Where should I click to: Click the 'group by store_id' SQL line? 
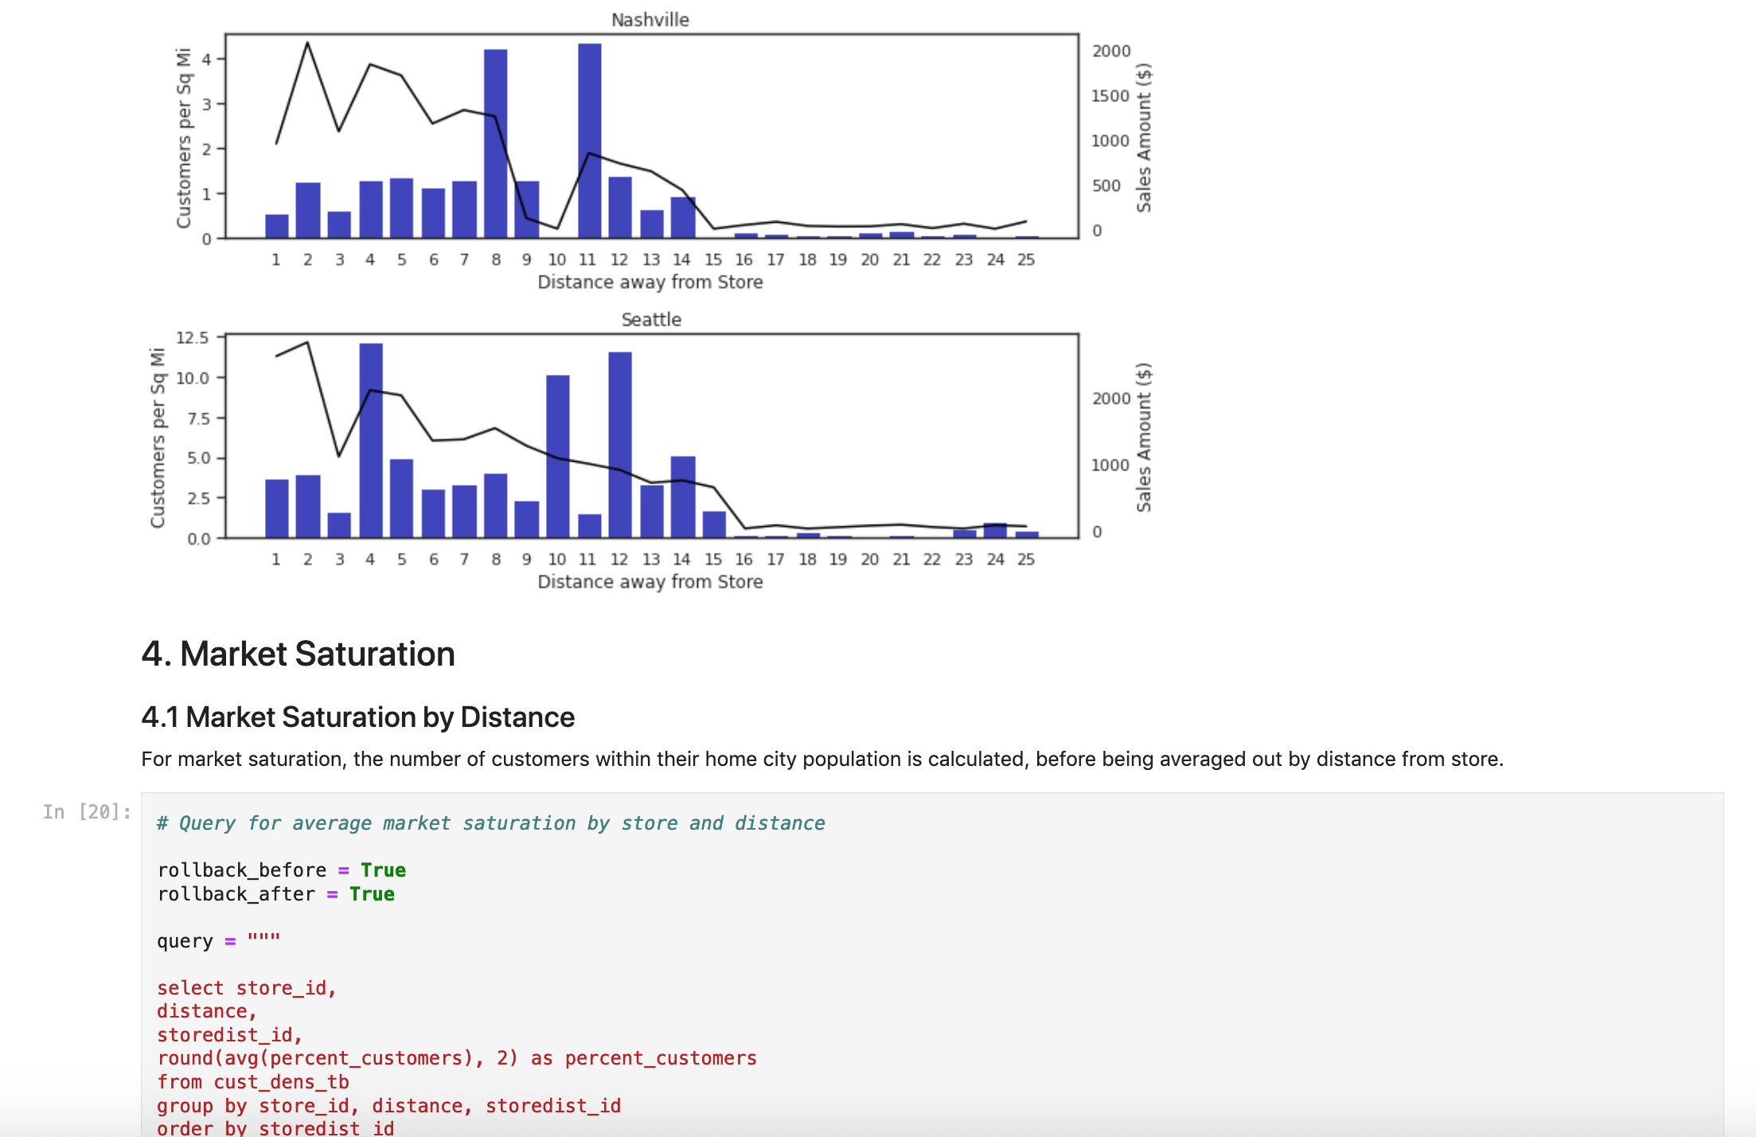click(388, 1106)
